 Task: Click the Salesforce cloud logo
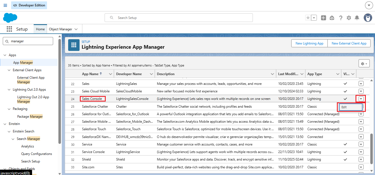coord(10,18)
